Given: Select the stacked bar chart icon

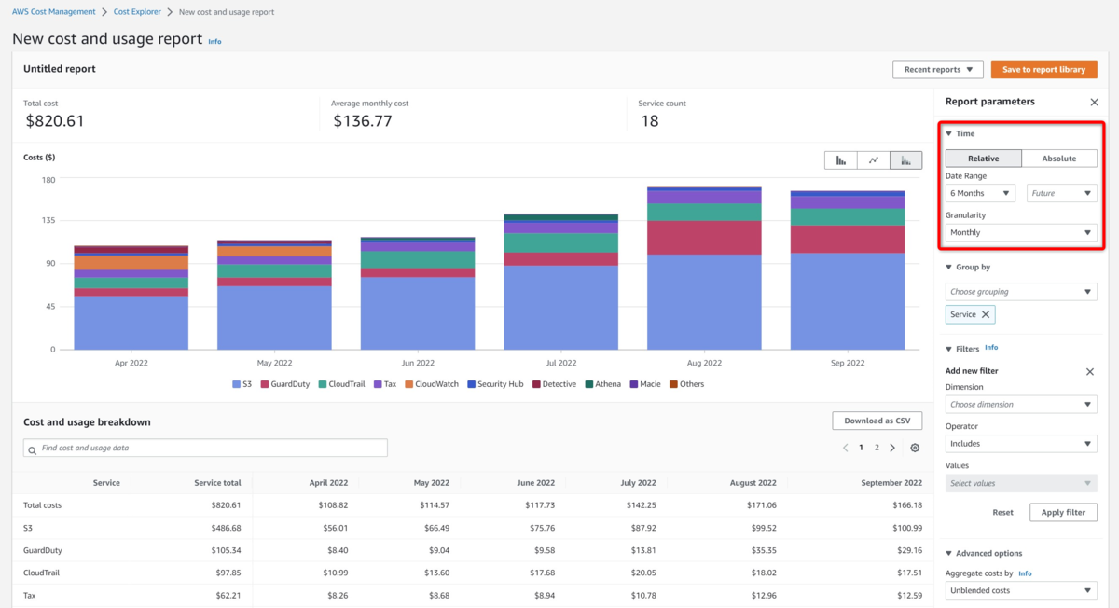Looking at the screenshot, I should click(905, 159).
